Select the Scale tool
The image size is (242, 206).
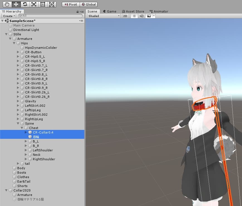34,4
